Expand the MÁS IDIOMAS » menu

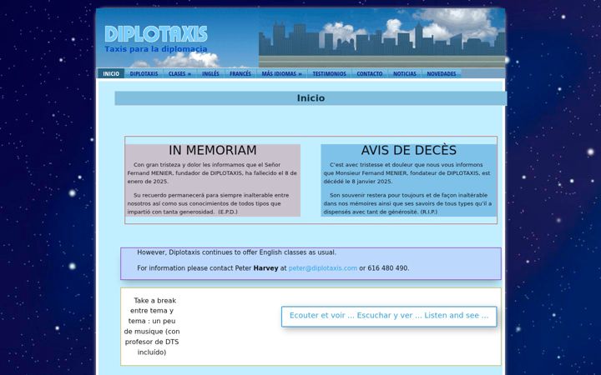282,73
